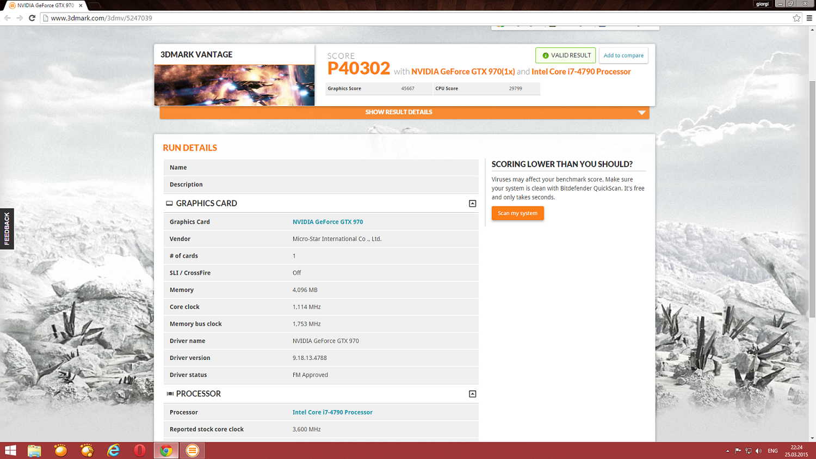This screenshot has height=459, width=816.
Task: Select memory bus clock 1,753 MHz
Action: pos(306,324)
